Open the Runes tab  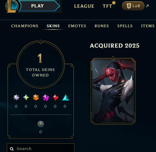[x=102, y=26]
